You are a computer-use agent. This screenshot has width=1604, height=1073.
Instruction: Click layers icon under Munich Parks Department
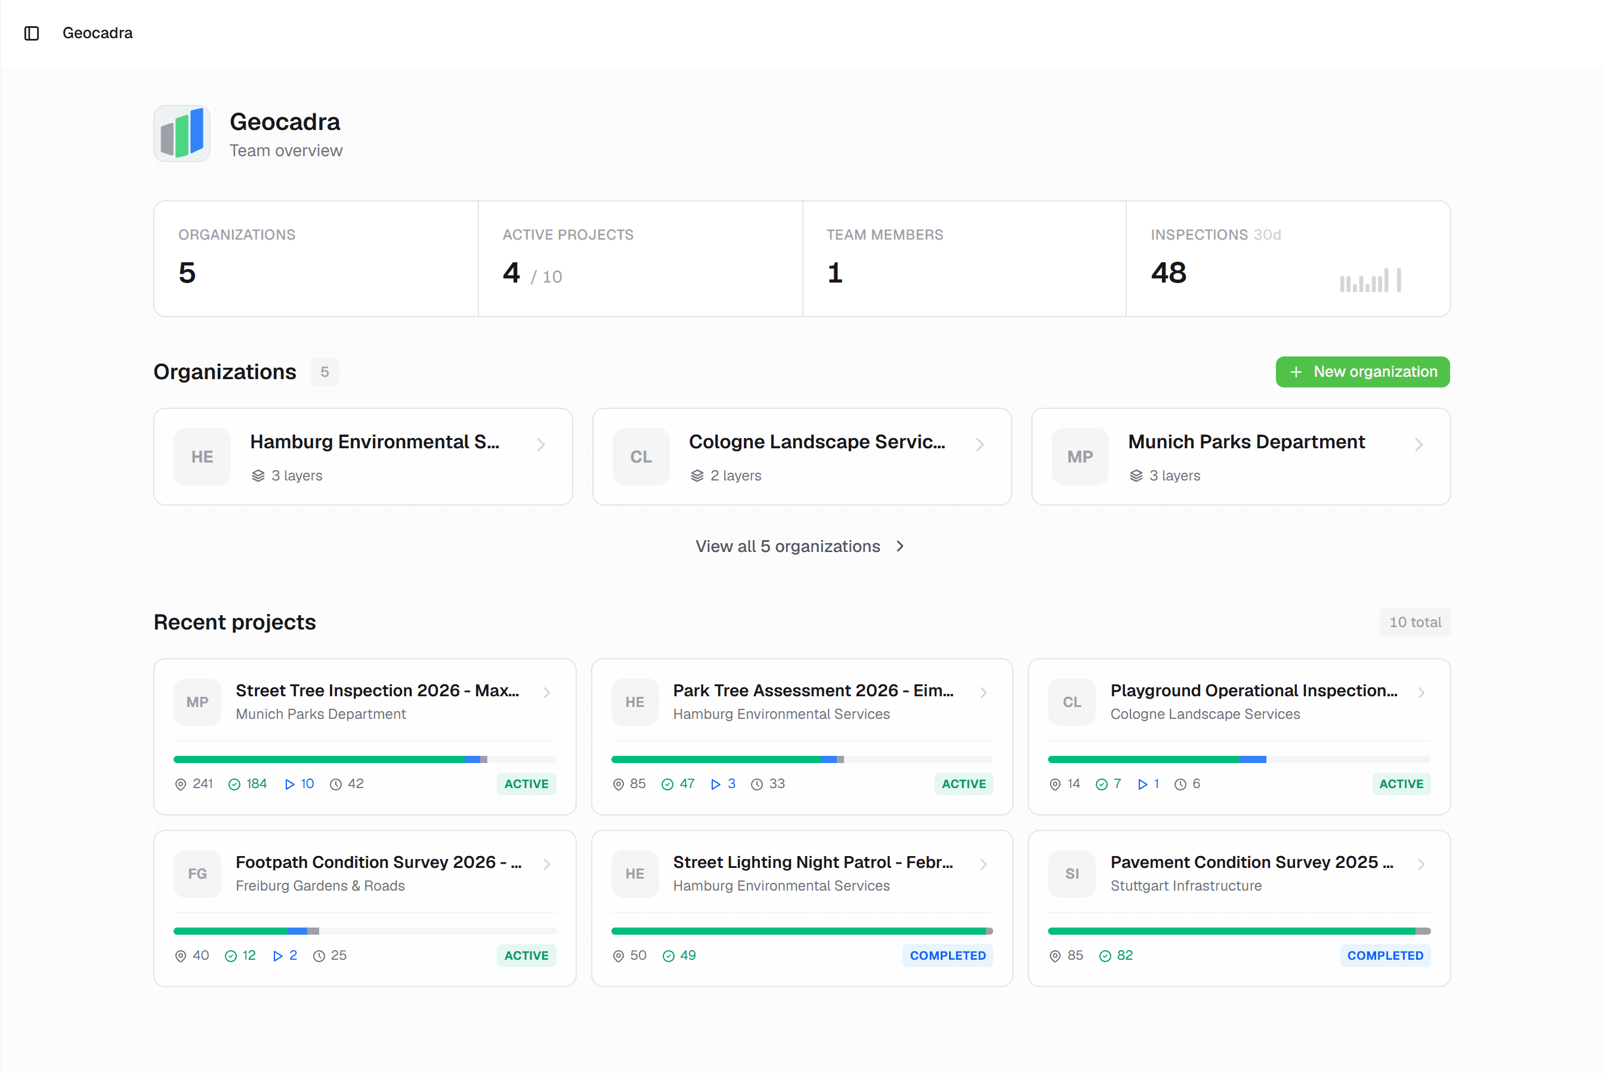[x=1136, y=476]
